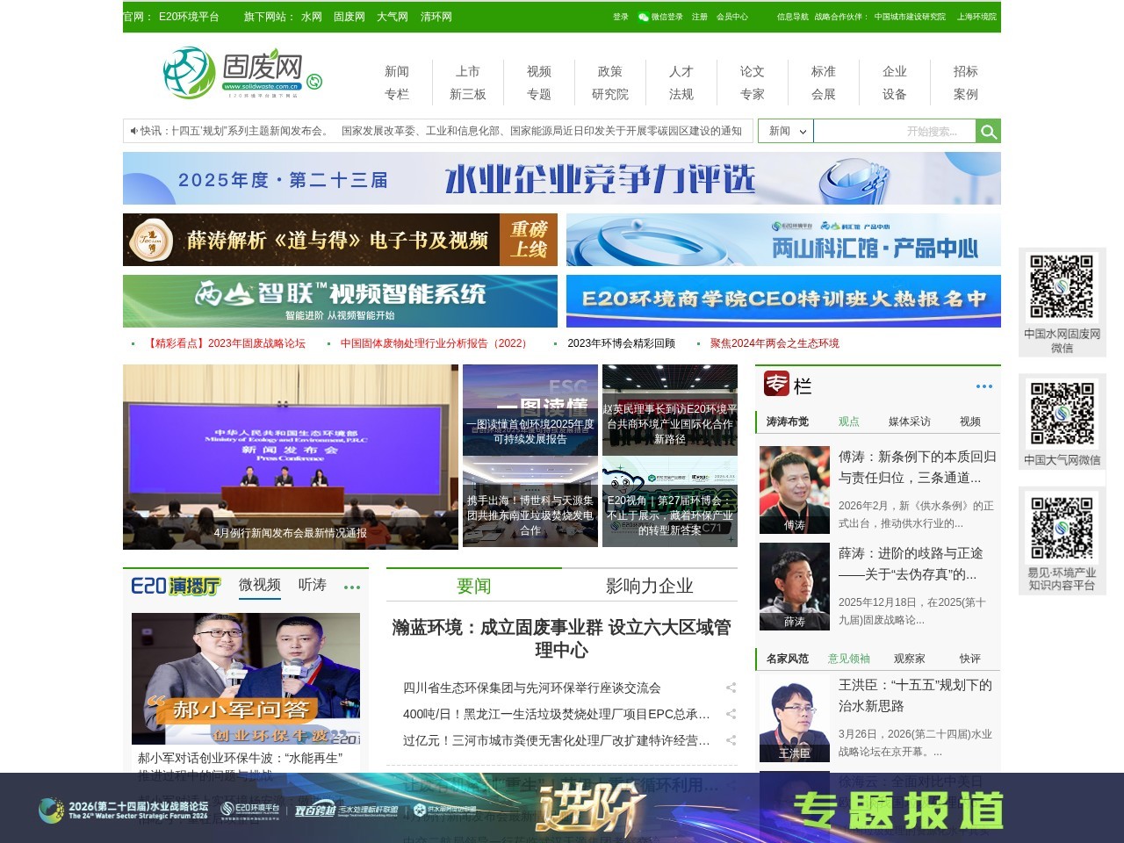Open the 4月例行新闻发布会 main image
This screenshot has height=843, width=1124.
pyautogui.click(x=291, y=457)
